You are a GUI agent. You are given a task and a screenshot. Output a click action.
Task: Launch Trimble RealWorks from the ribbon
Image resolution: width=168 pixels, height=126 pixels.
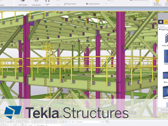[x=157, y=3]
